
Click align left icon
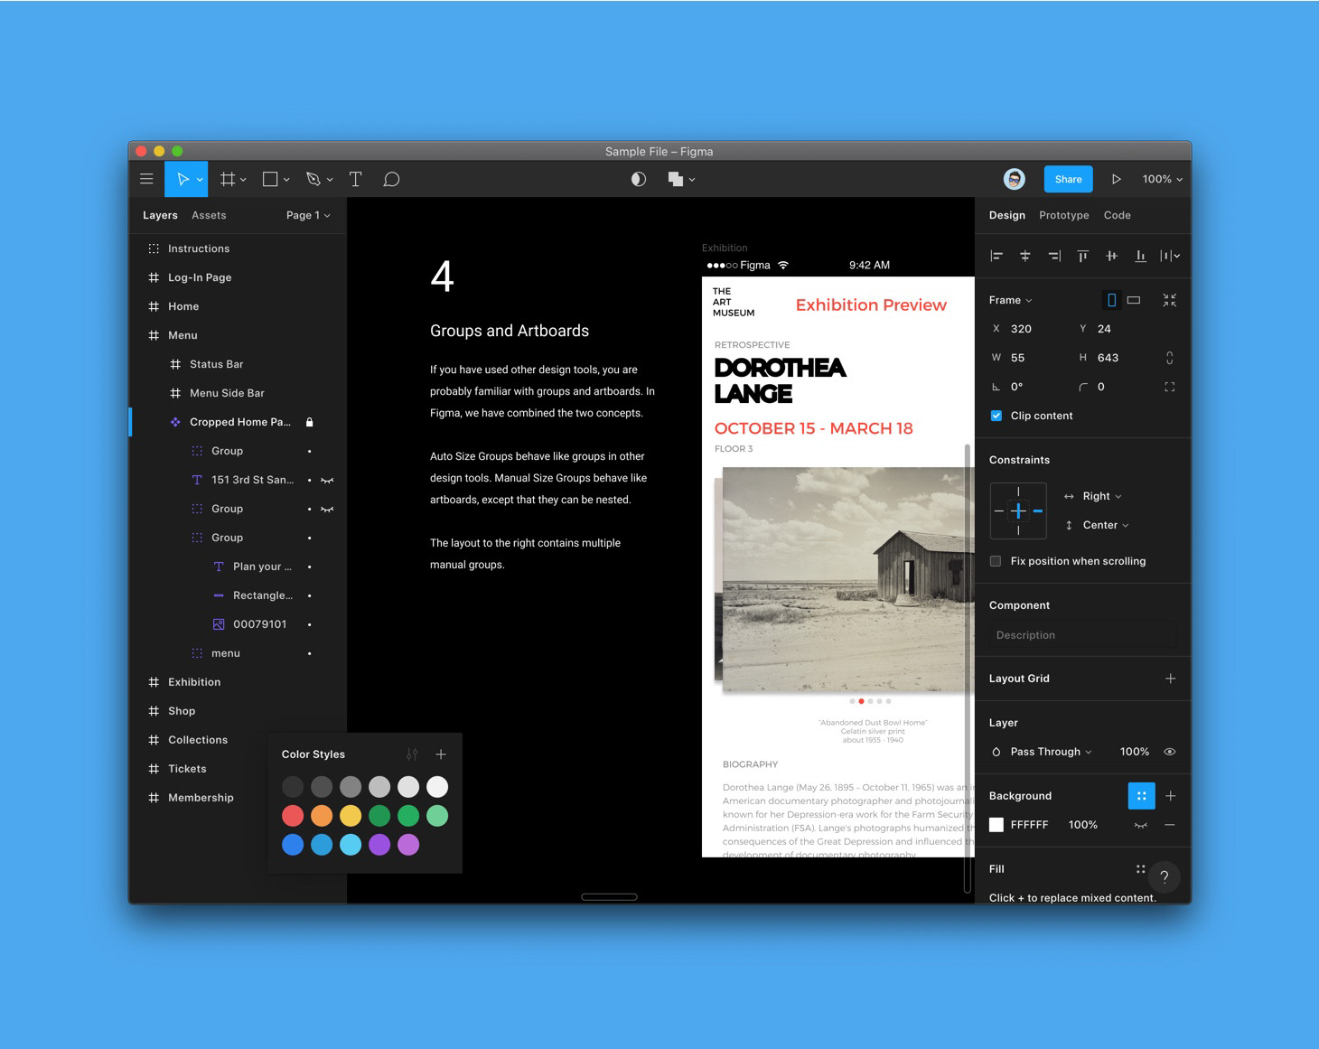(x=996, y=256)
